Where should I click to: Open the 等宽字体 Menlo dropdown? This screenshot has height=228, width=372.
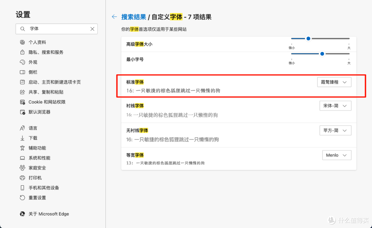pyautogui.click(x=337, y=155)
